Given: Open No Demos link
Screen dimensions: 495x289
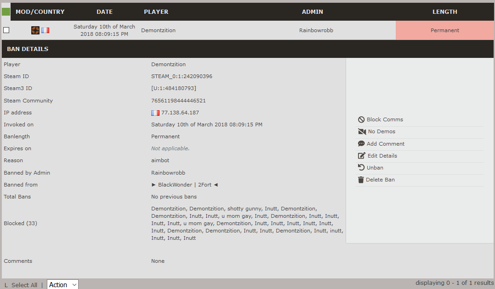Looking at the screenshot, I should [x=381, y=131].
